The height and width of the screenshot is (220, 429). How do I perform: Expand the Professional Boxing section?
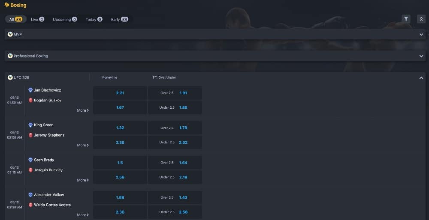[421, 56]
